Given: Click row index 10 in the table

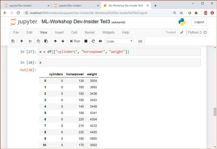Looking at the screenshot, I should click(x=45, y=145).
